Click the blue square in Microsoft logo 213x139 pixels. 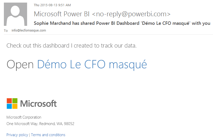9,106
